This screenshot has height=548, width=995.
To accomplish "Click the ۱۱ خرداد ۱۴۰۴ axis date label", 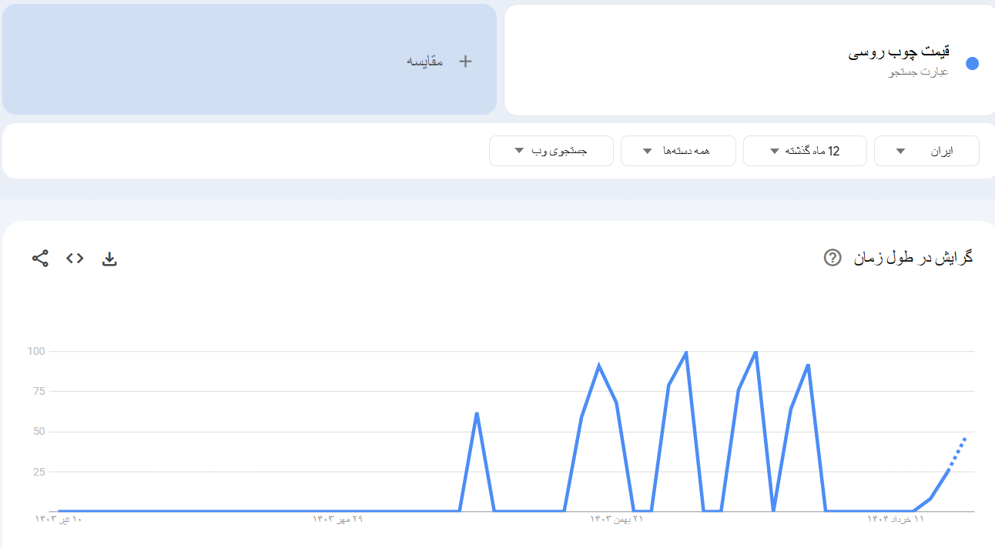I will pos(896,520).
